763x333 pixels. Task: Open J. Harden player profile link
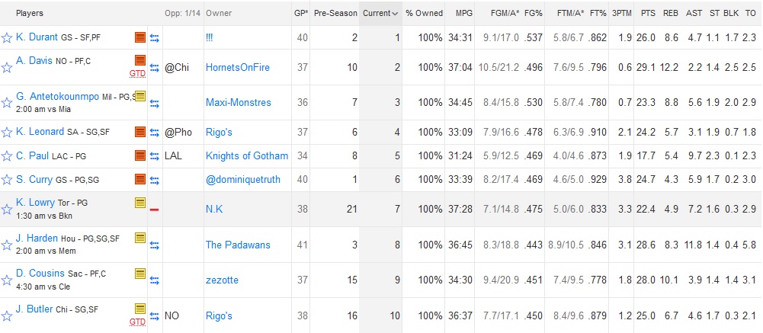(x=37, y=239)
